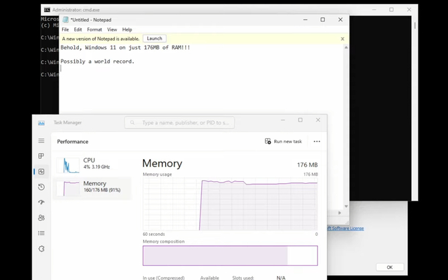Open the Software License link
Screen dimensions: 448x280
click(x=346, y=229)
